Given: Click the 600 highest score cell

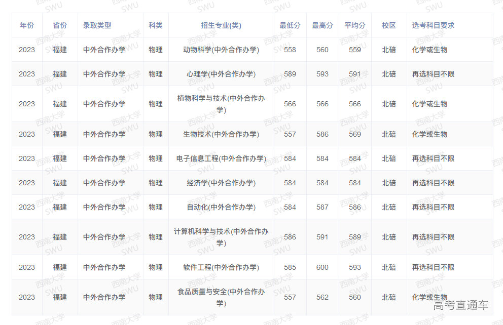Looking at the screenshot, I should 322,267.
